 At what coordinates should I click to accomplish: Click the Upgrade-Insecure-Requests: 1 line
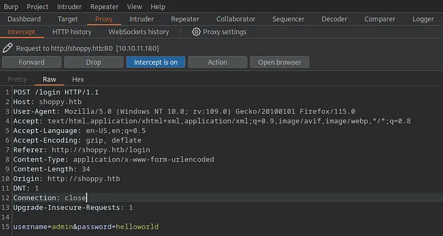click(73, 208)
